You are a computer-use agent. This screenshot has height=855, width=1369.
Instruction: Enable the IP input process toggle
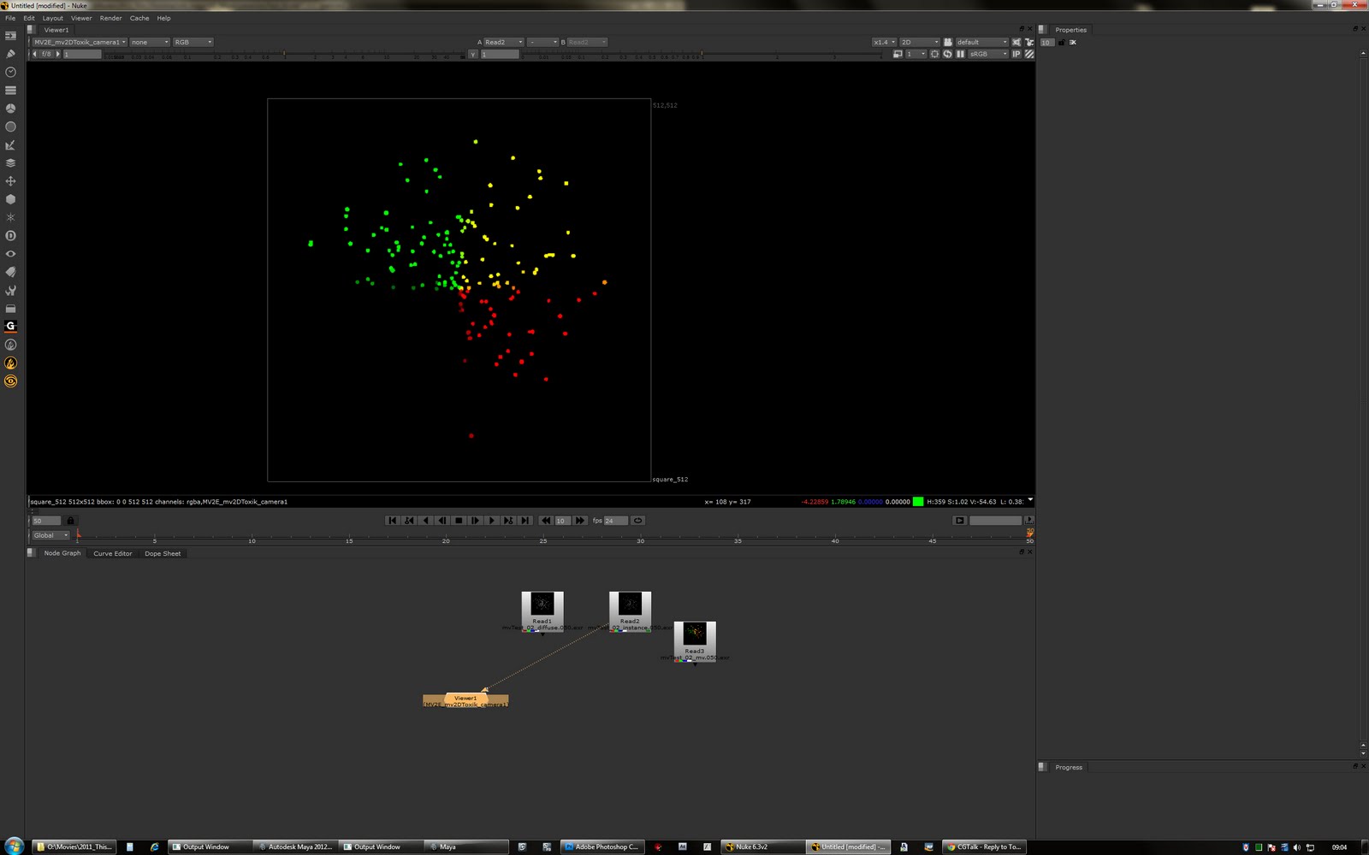(1016, 53)
